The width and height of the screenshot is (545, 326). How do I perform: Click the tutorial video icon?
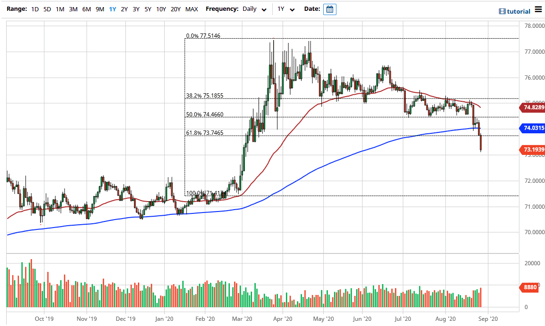(x=502, y=11)
